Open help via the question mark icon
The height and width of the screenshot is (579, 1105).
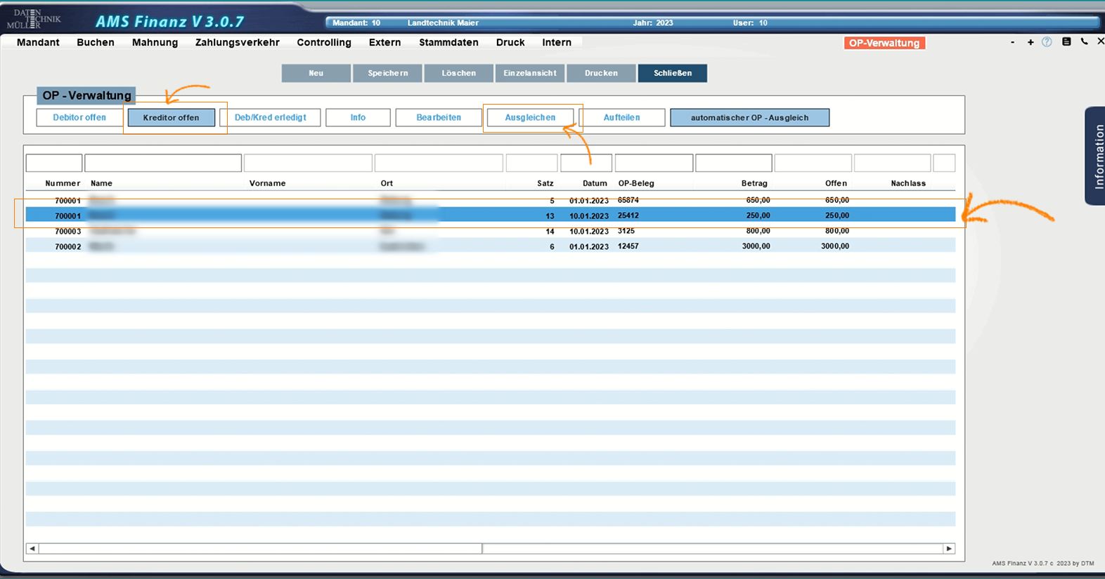tap(1047, 42)
